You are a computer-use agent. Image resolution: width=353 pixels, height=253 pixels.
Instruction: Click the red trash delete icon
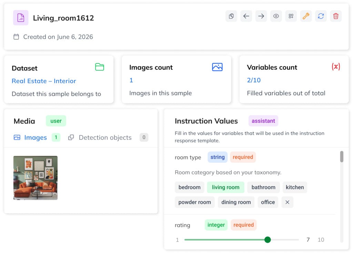click(x=336, y=16)
